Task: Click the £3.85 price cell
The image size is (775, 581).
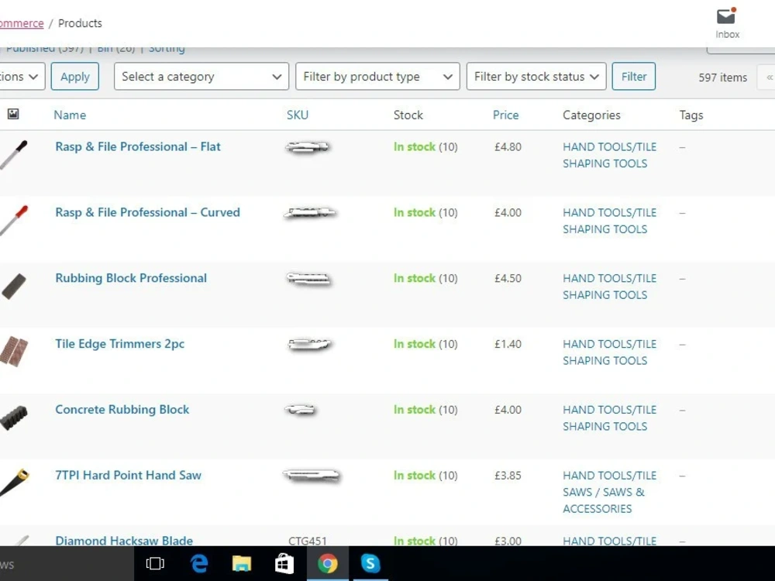Action: 508,476
